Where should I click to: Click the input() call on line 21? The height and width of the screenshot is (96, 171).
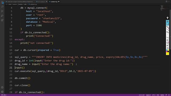point(20,67)
